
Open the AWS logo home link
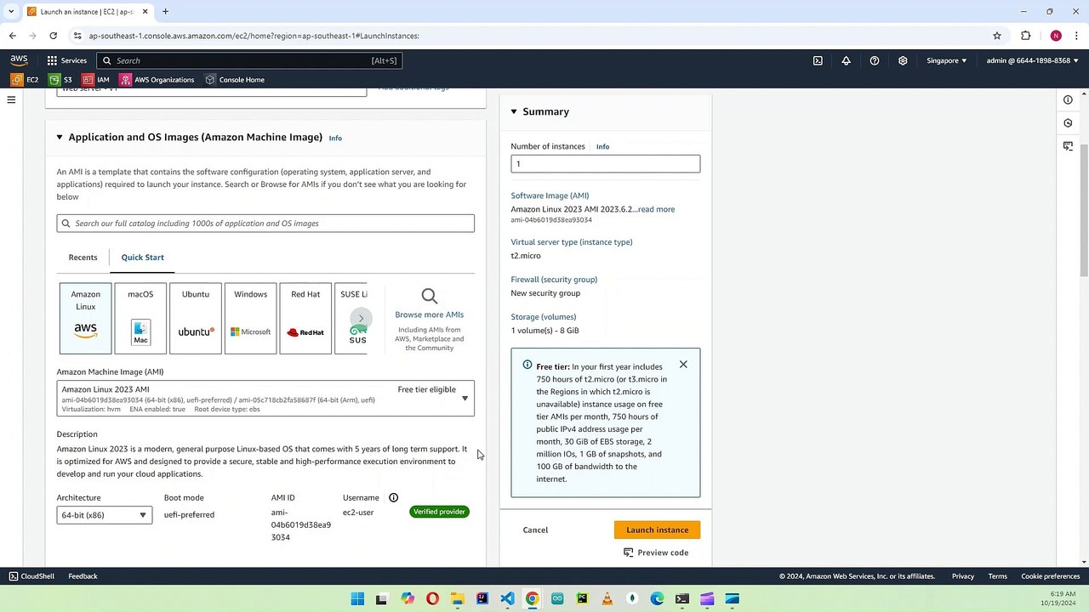click(x=19, y=60)
